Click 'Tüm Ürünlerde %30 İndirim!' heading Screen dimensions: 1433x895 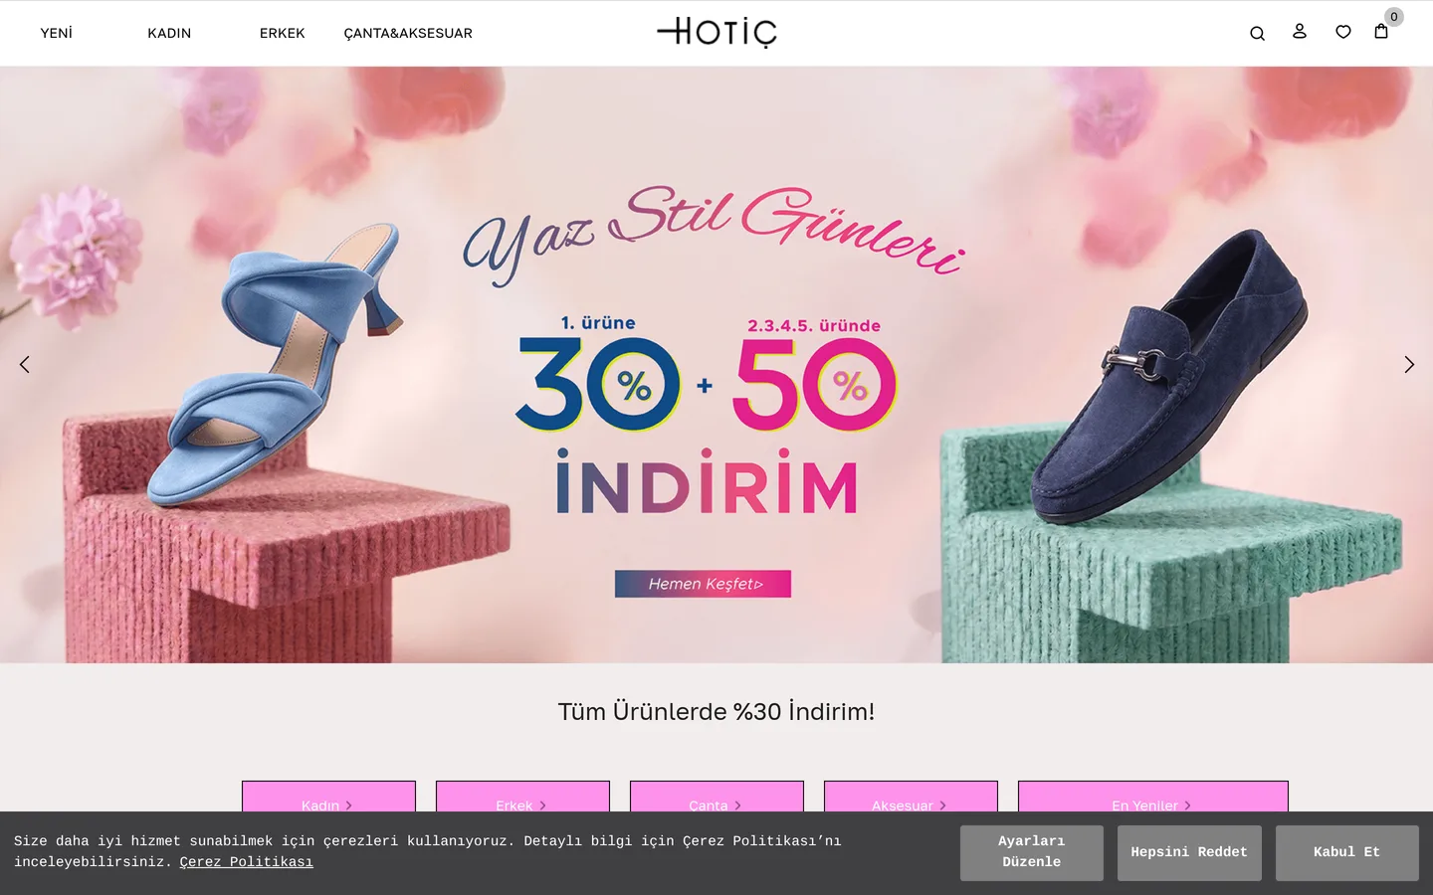[x=716, y=712]
